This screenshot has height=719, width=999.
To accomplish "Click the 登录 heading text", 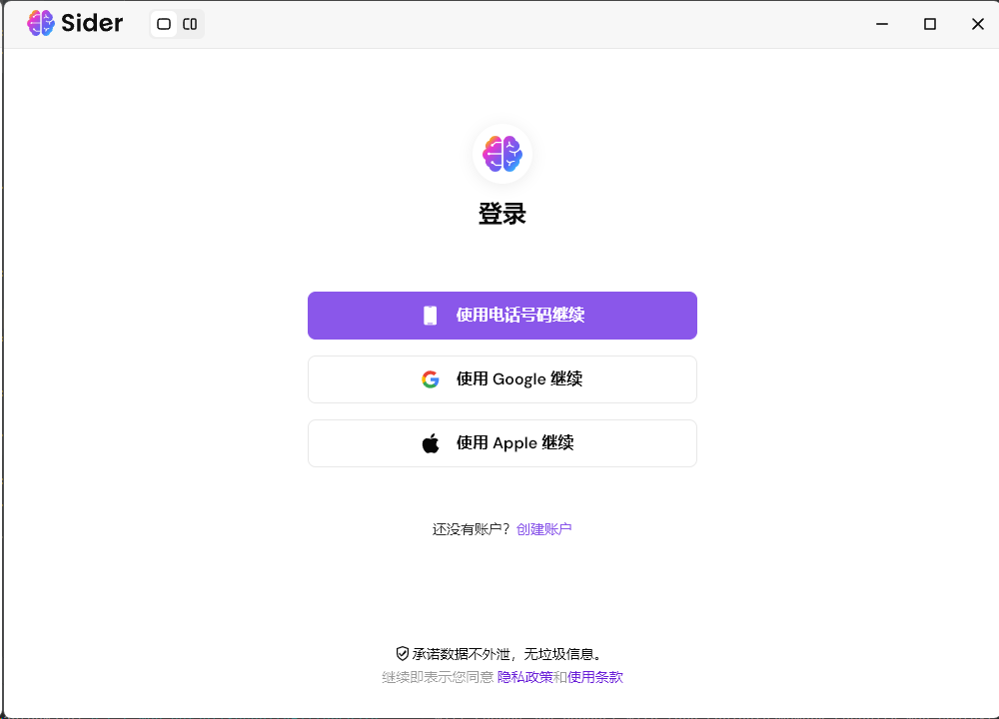I will click(x=502, y=214).
